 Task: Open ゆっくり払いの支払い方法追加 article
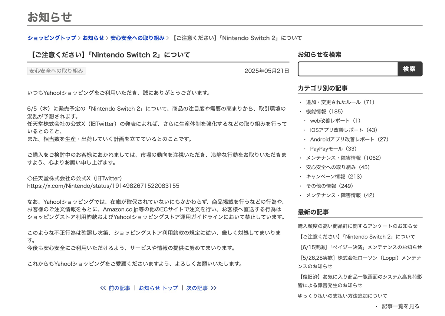click(x=342, y=296)
